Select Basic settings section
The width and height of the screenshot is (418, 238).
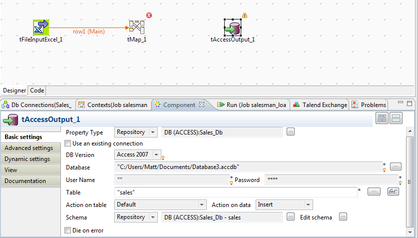pos(30,137)
